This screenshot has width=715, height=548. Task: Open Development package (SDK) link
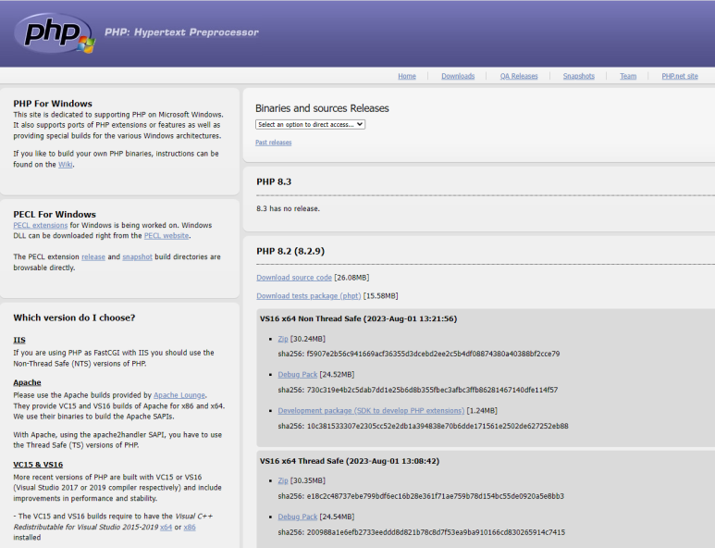tap(371, 411)
